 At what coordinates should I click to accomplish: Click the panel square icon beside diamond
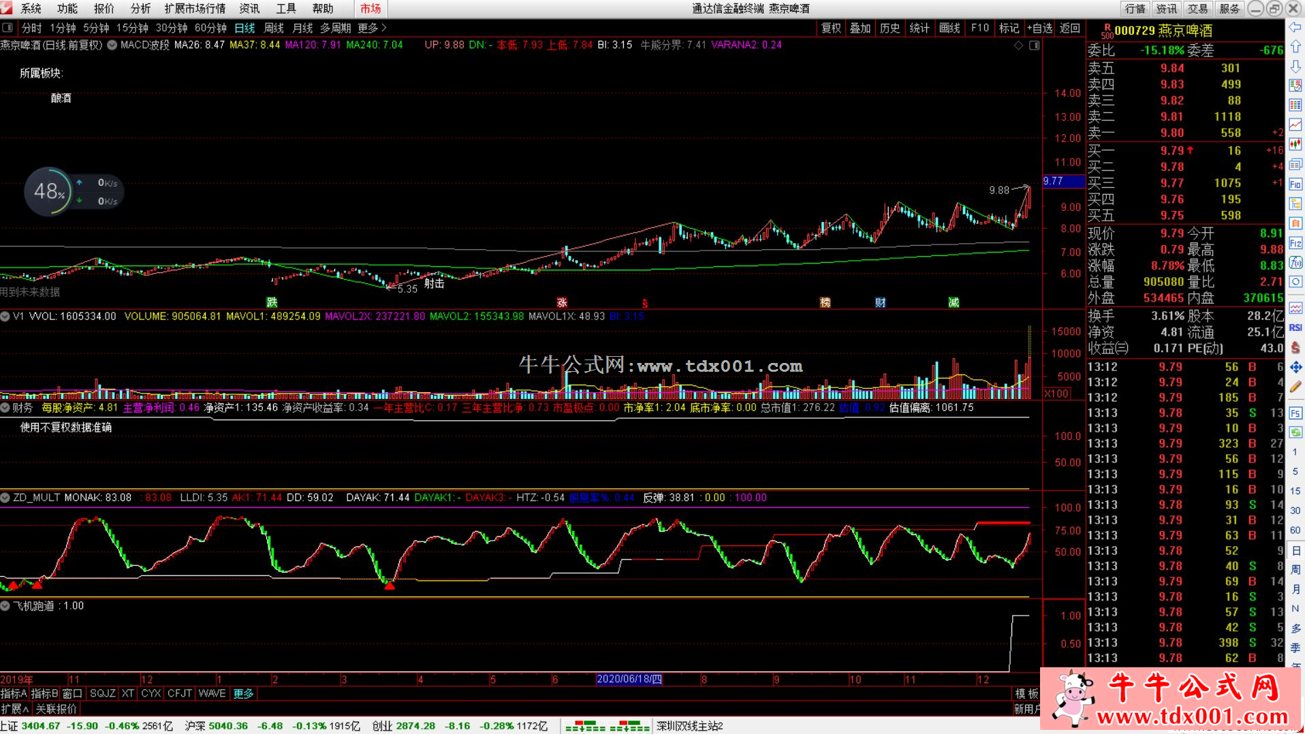tap(1034, 46)
